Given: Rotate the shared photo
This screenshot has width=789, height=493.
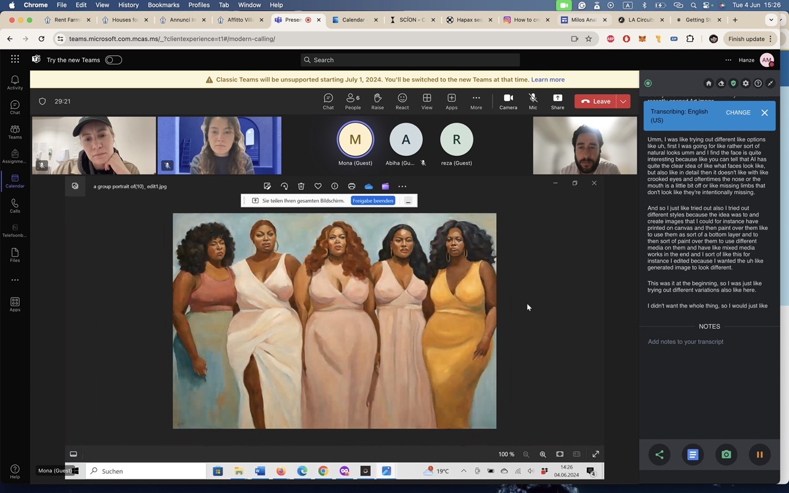Looking at the screenshot, I should click(x=284, y=186).
